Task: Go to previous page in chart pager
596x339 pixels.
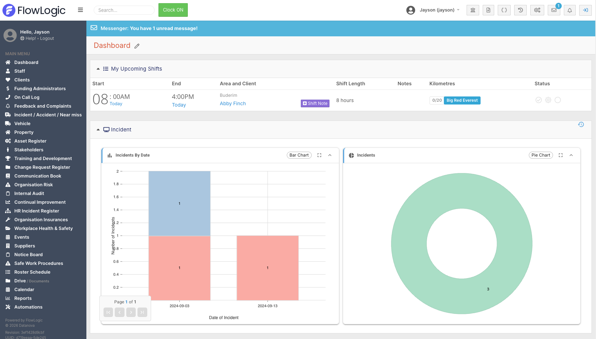Action: pos(120,312)
